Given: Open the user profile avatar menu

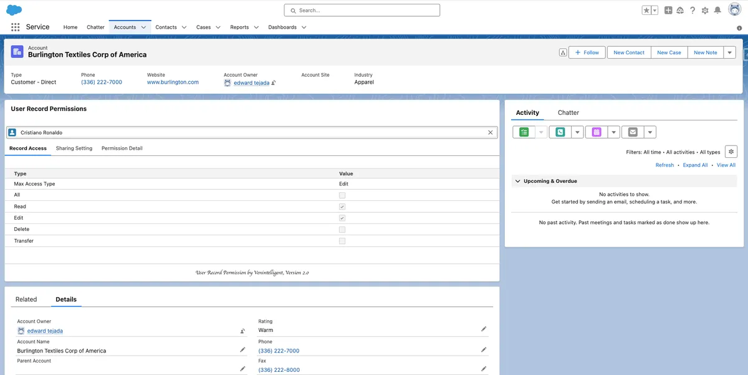Looking at the screenshot, I should tap(734, 10).
